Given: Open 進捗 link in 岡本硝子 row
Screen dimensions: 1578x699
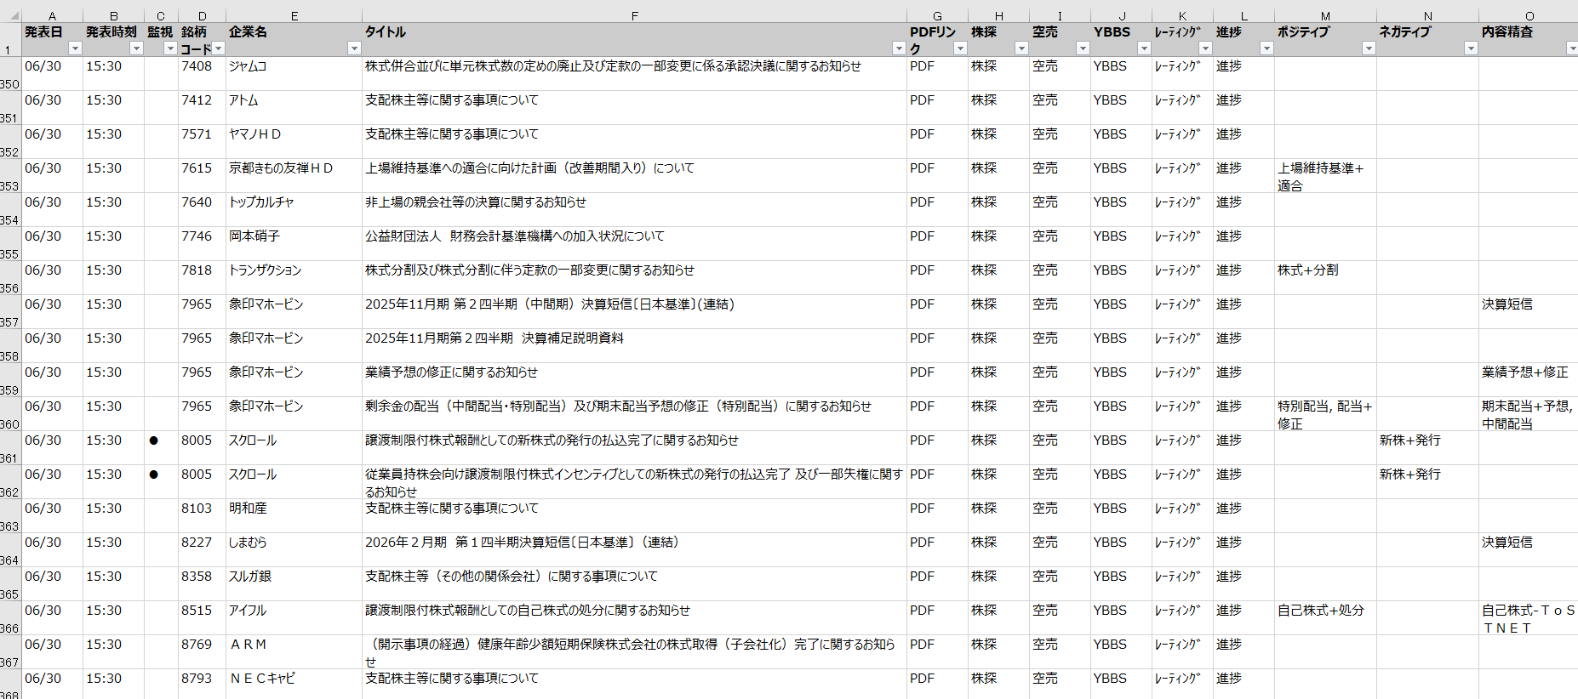Looking at the screenshot, I should click(1229, 236).
